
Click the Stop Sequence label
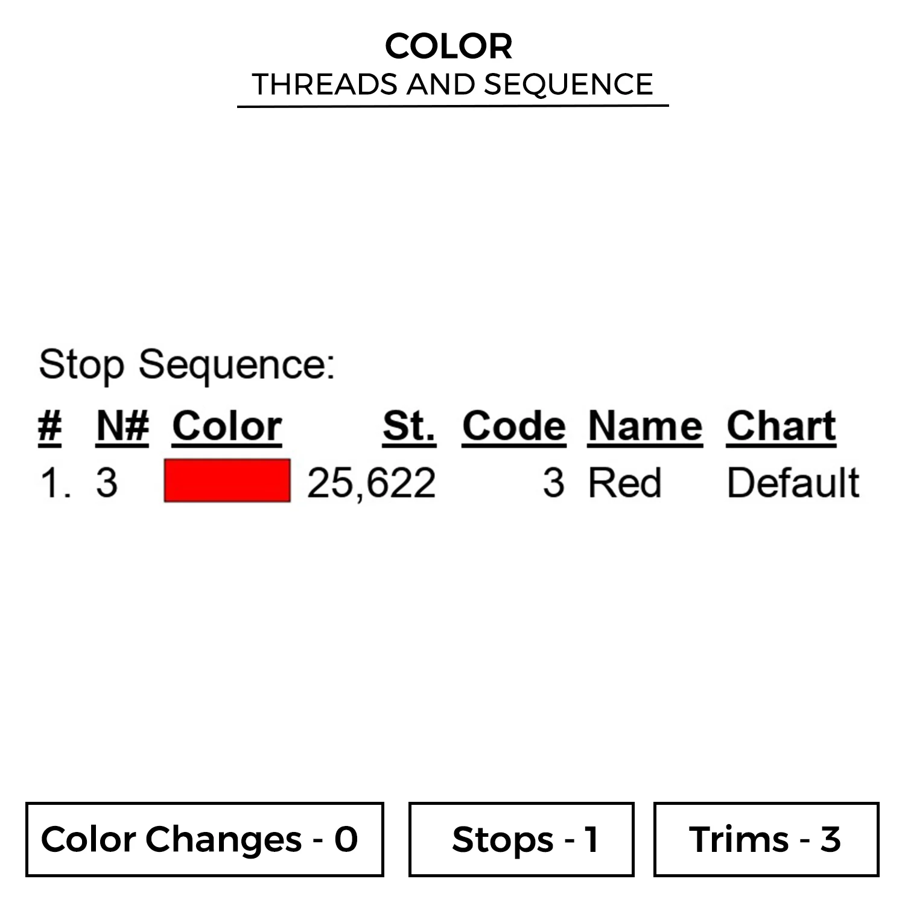tap(186, 364)
